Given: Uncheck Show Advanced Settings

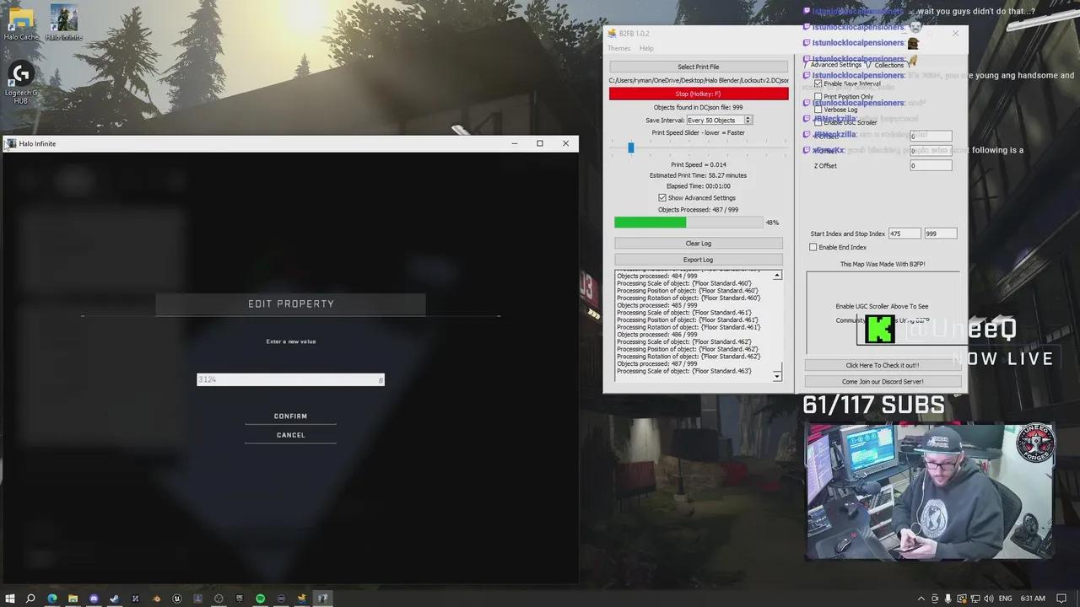Looking at the screenshot, I should tap(662, 197).
